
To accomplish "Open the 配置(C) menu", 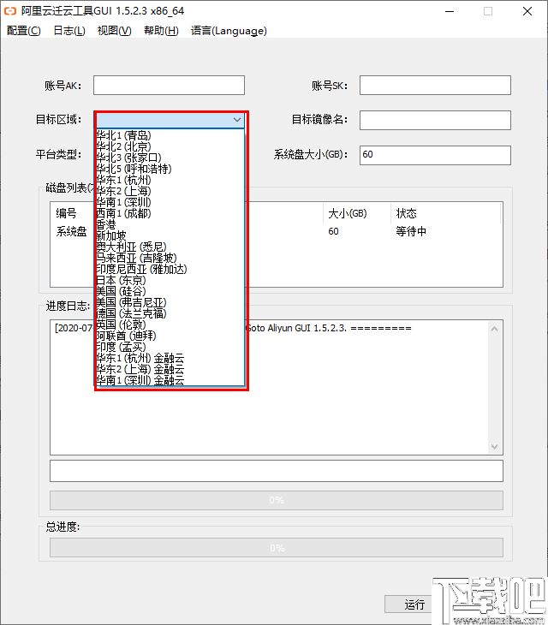I will (23, 31).
